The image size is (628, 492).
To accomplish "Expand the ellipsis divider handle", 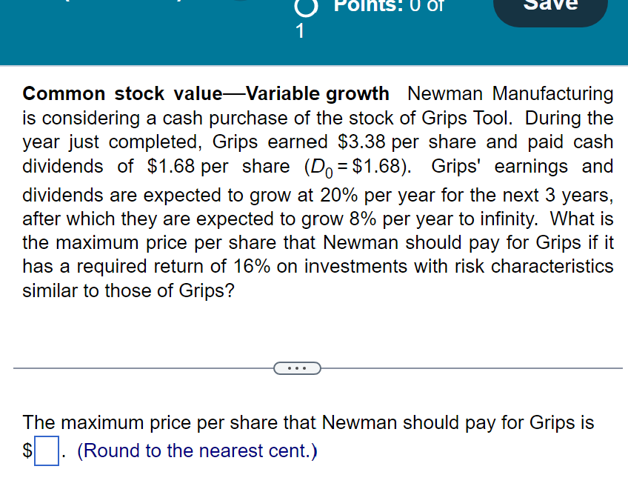I will point(297,368).
